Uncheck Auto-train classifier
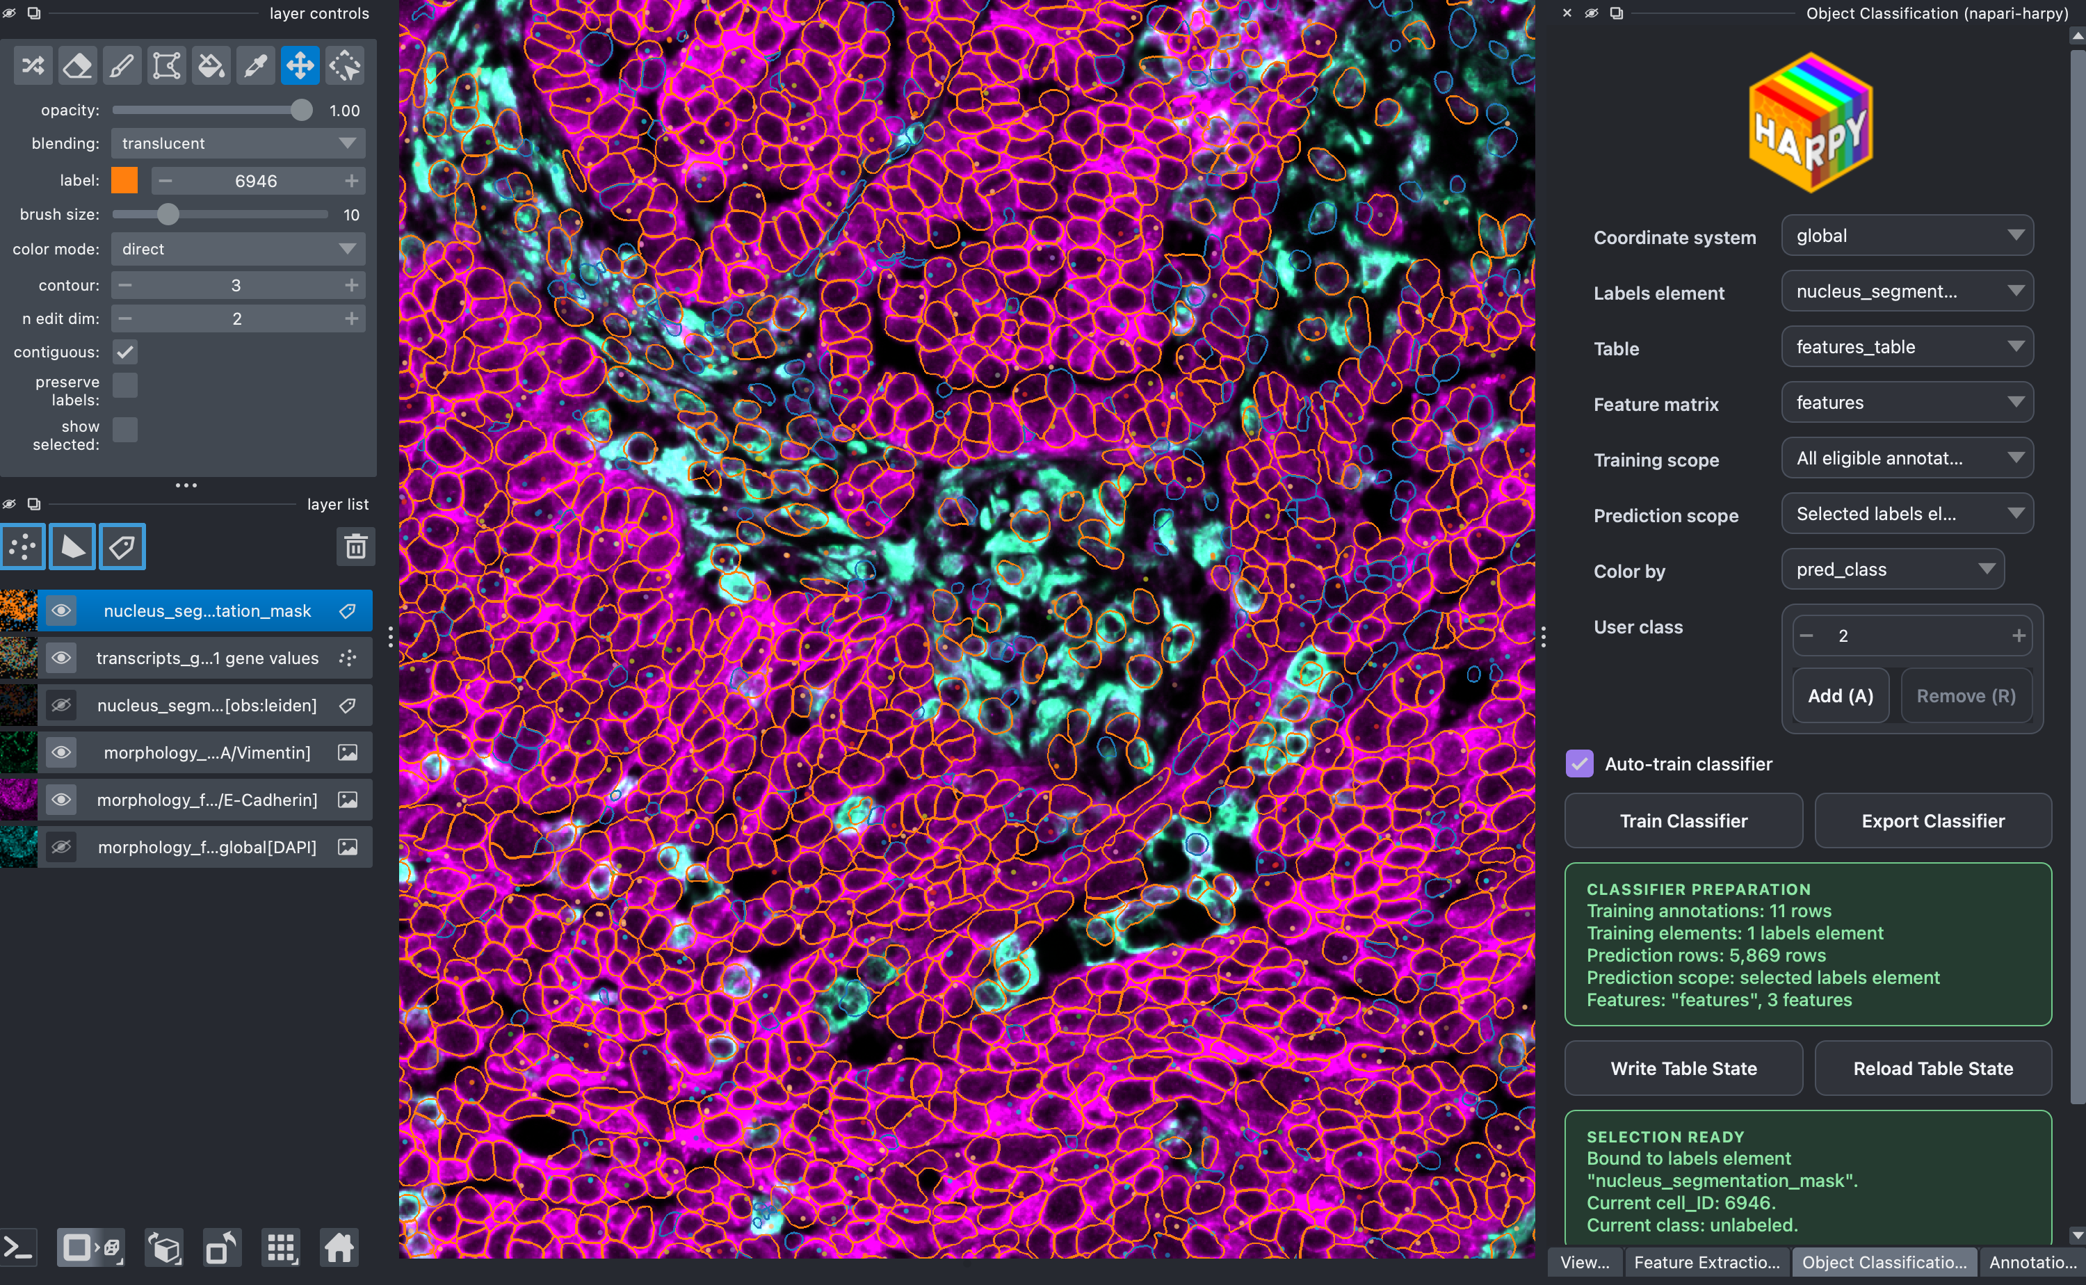2086x1285 pixels. (1578, 763)
